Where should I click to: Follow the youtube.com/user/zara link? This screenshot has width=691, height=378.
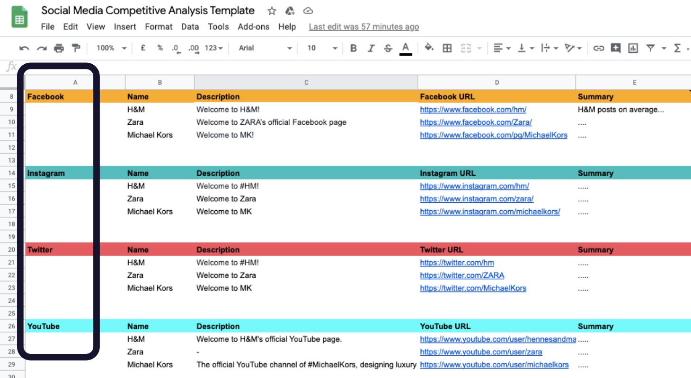point(481,352)
